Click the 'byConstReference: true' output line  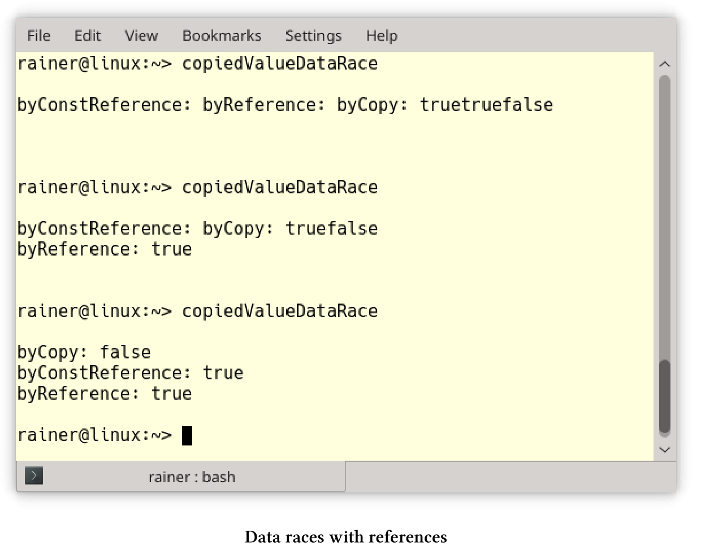131,373
